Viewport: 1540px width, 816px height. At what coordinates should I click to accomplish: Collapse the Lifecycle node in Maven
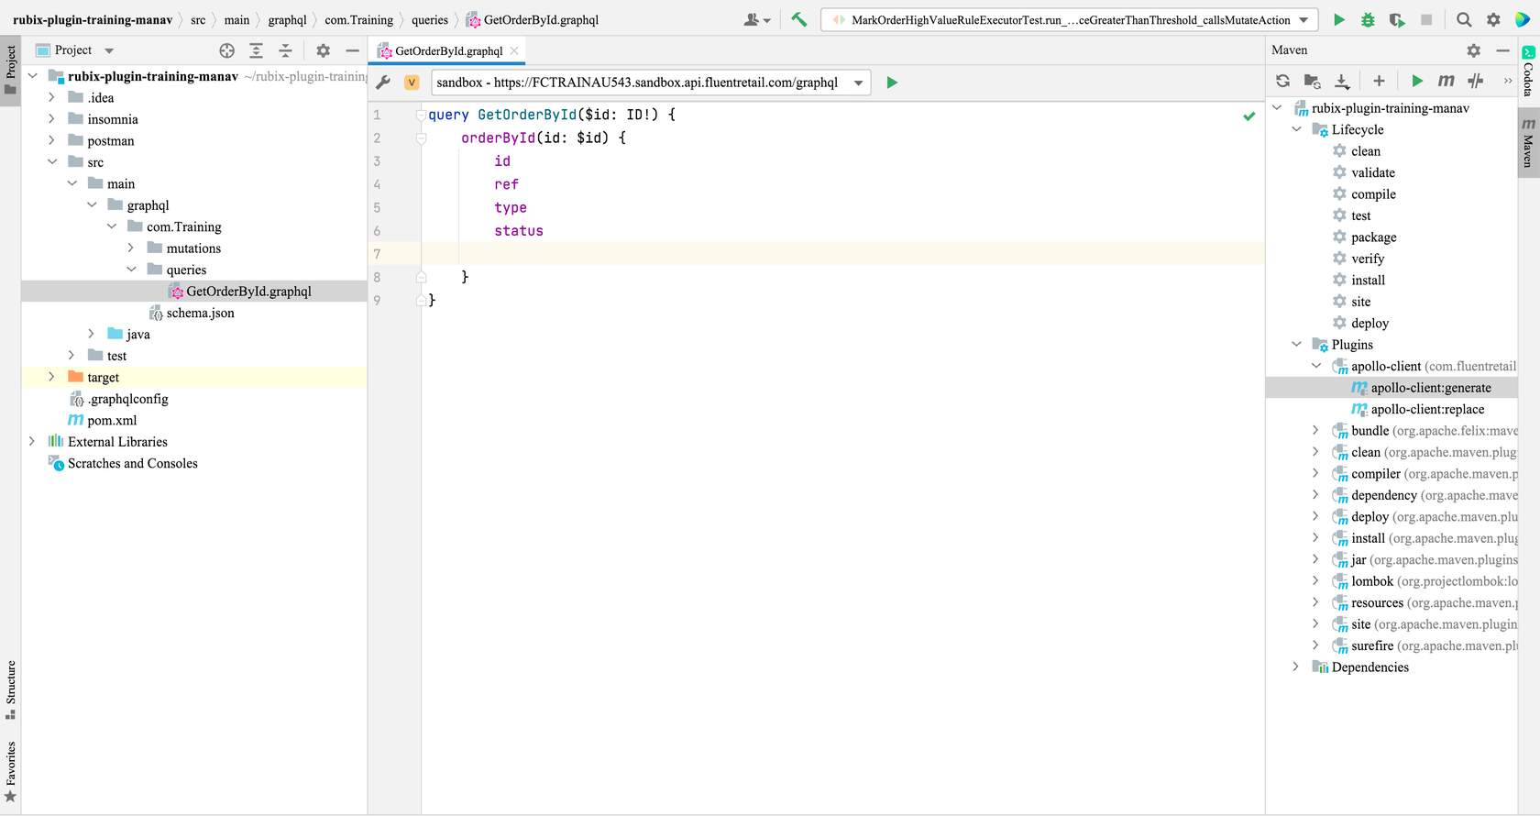[x=1296, y=129]
